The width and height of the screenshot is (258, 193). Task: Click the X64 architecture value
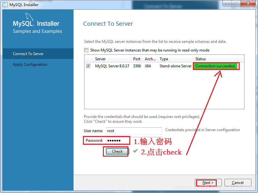pos(148,66)
